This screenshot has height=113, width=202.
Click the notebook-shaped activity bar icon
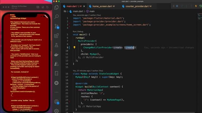tap(56, 73)
